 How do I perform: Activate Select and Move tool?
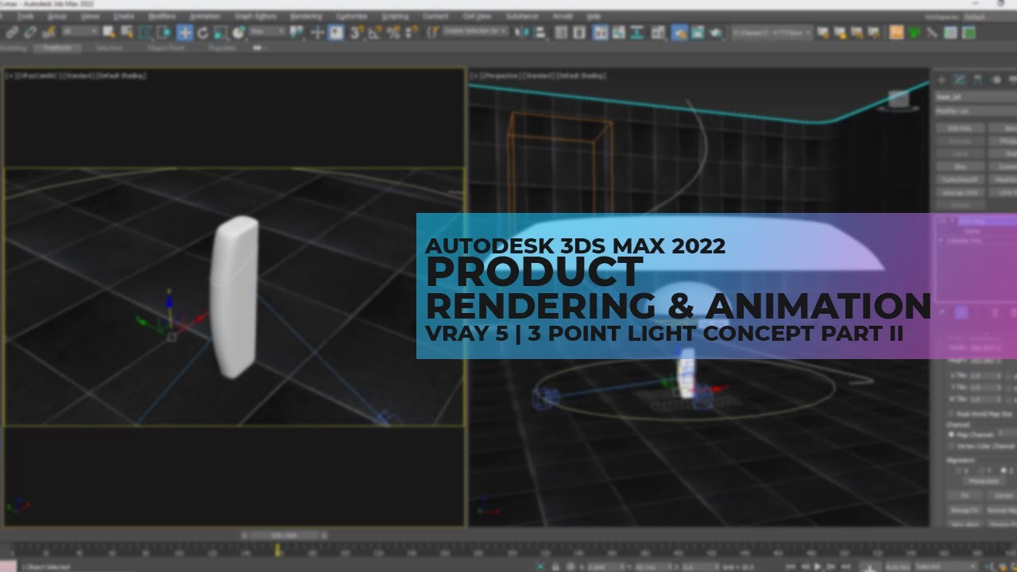184,33
